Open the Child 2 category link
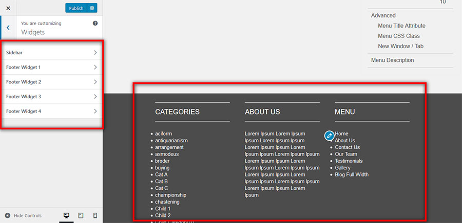The height and width of the screenshot is (223, 462). point(163,215)
